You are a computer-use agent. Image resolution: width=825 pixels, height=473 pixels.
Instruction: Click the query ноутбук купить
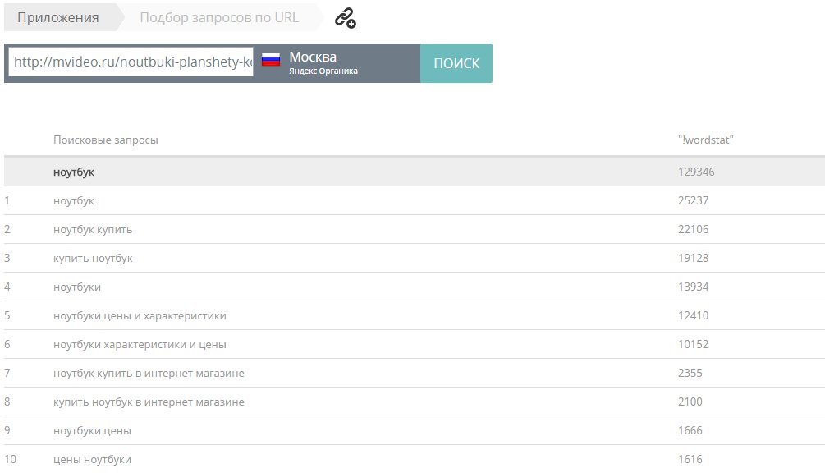(93, 230)
